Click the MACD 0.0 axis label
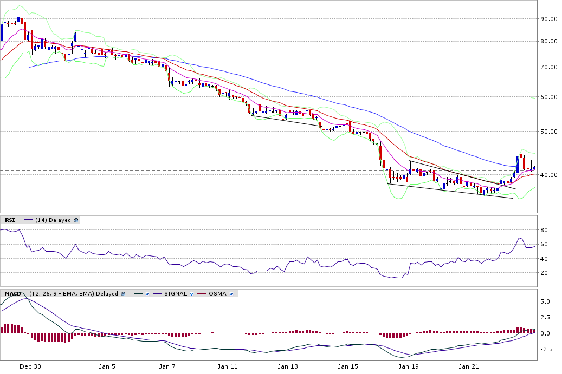This screenshot has height=374, width=562. 545,333
